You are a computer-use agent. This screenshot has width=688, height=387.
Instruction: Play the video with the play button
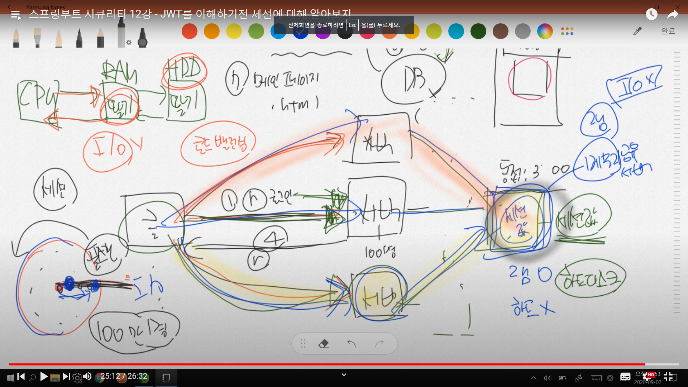point(44,376)
